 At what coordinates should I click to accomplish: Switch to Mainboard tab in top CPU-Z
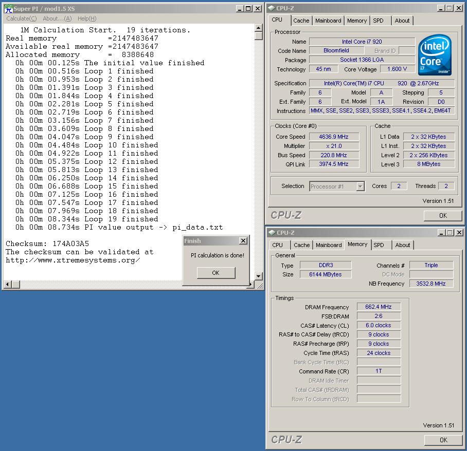328,21
